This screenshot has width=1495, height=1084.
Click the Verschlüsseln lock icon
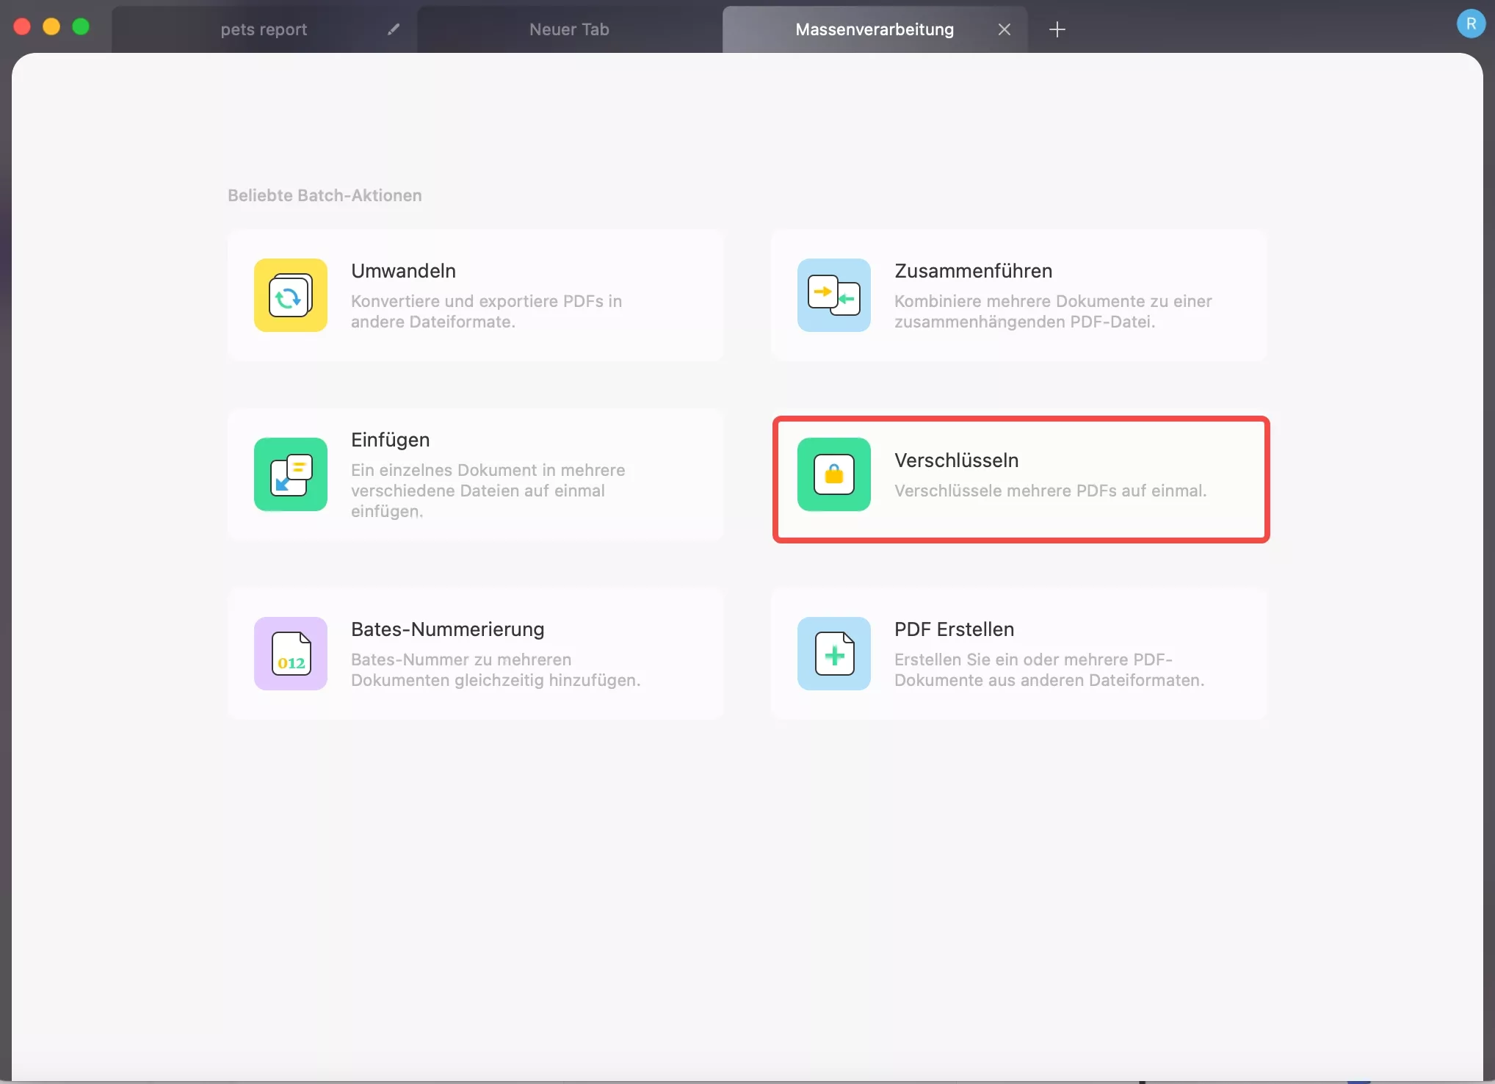[x=834, y=474]
